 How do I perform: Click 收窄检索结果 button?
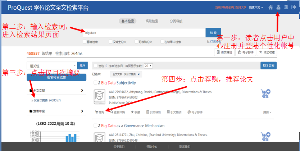(56, 77)
